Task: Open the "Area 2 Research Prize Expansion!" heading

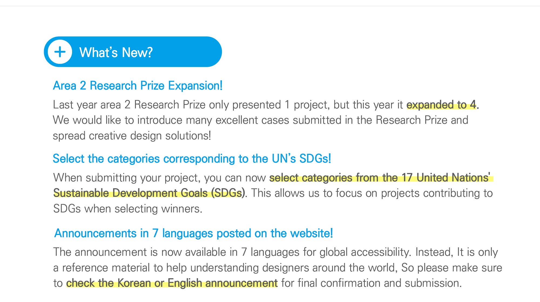Action: point(138,86)
